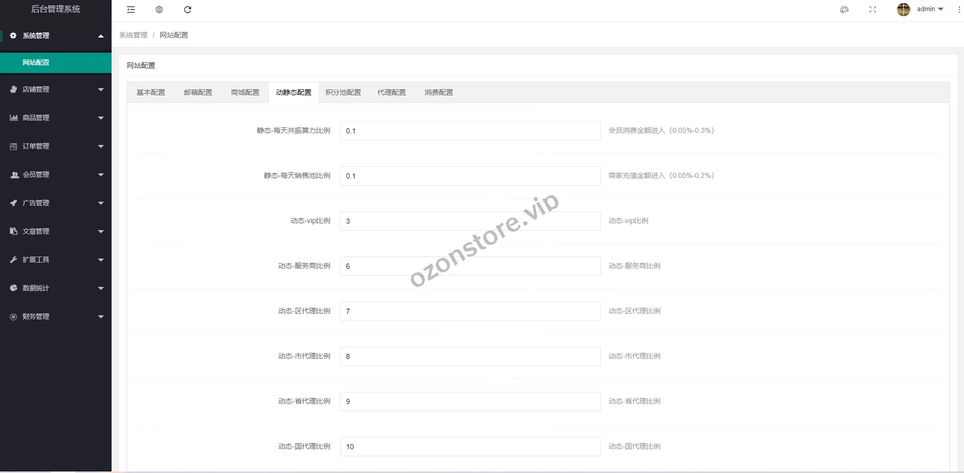Image resolution: width=964 pixels, height=473 pixels.
Task: Expand the 店铺管理 sidebar menu
Action: coord(56,89)
